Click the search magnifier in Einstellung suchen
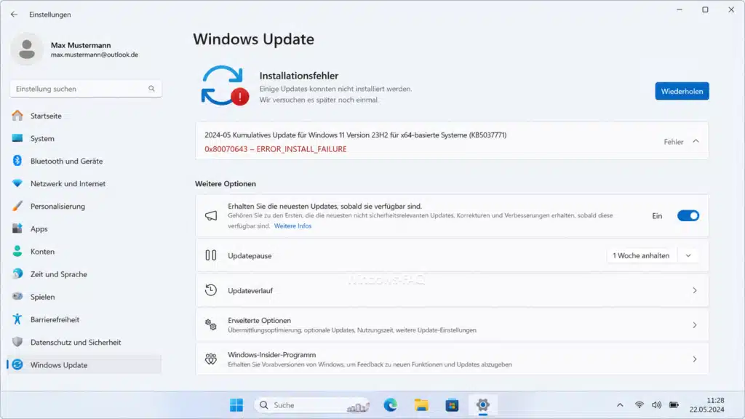The width and height of the screenshot is (745, 419). 151,88
